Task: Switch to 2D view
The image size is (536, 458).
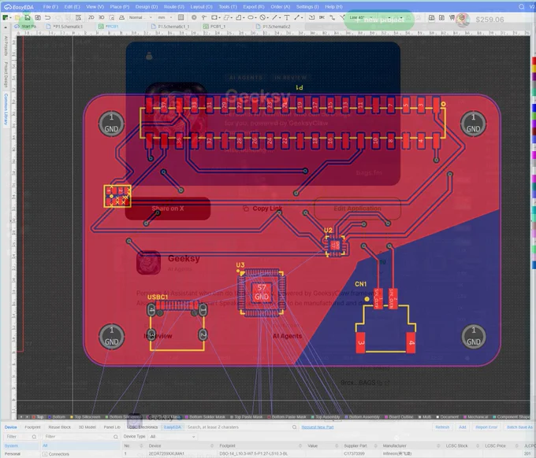Action: point(91,17)
